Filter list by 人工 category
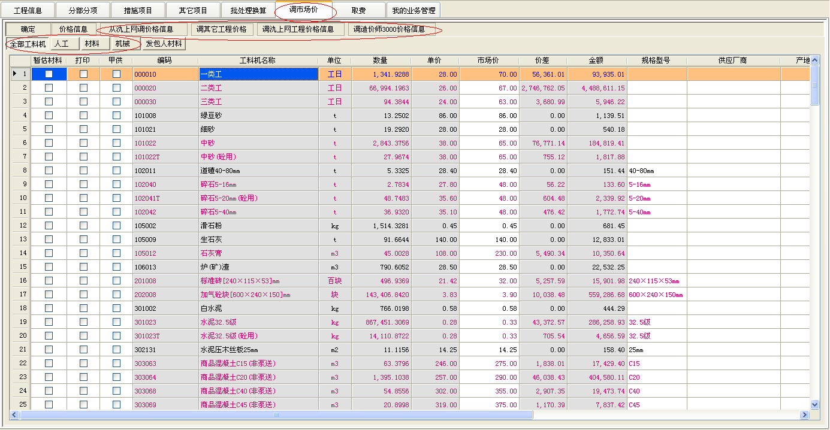This screenshot has width=830, height=430. tap(61, 44)
